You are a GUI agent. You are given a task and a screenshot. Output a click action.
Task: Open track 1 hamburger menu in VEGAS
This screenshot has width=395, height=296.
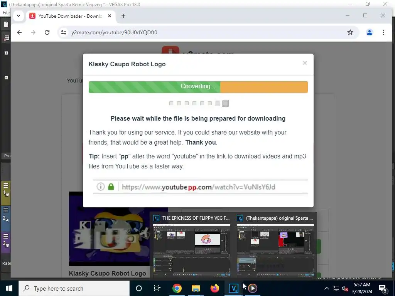tap(6, 185)
